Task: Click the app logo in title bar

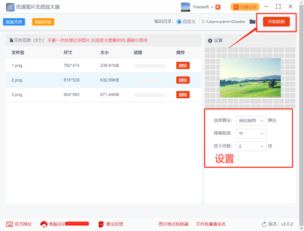Action: (7, 7)
